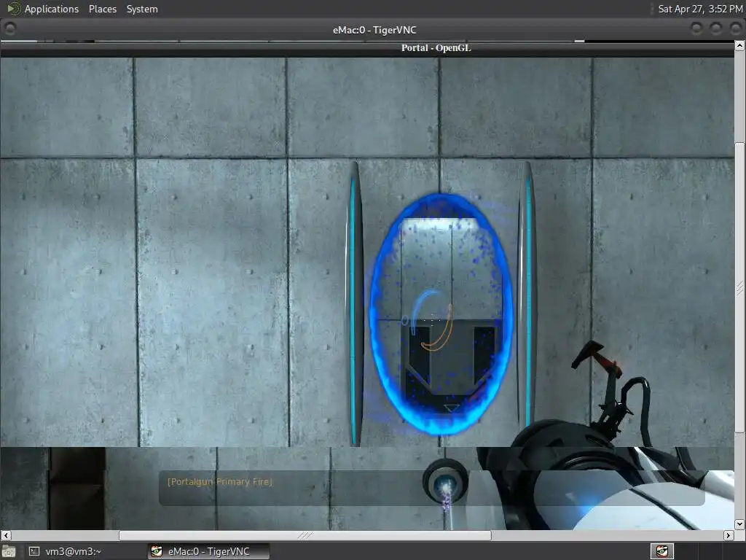The height and width of the screenshot is (560, 746).
Task: Click the horizontal scrollbar thumb
Action: tap(305, 536)
